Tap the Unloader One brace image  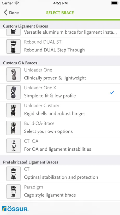click(14, 75)
